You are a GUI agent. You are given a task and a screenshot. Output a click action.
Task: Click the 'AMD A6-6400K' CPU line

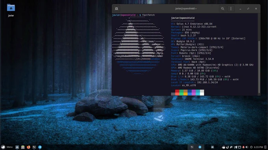pyautogui.click(x=212, y=65)
